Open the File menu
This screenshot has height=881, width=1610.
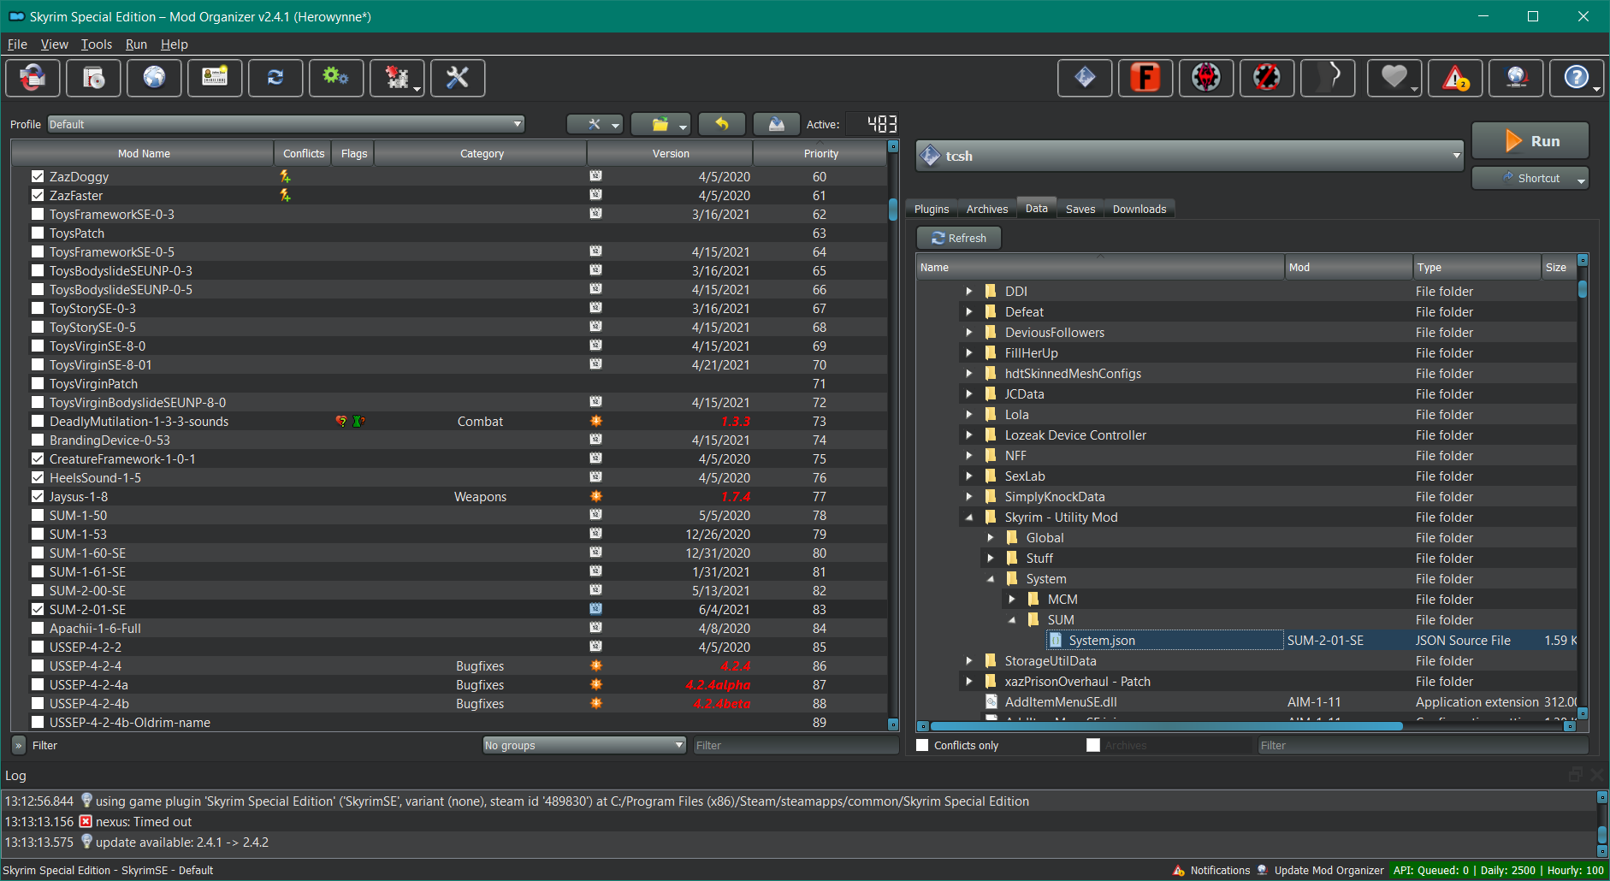click(x=17, y=44)
